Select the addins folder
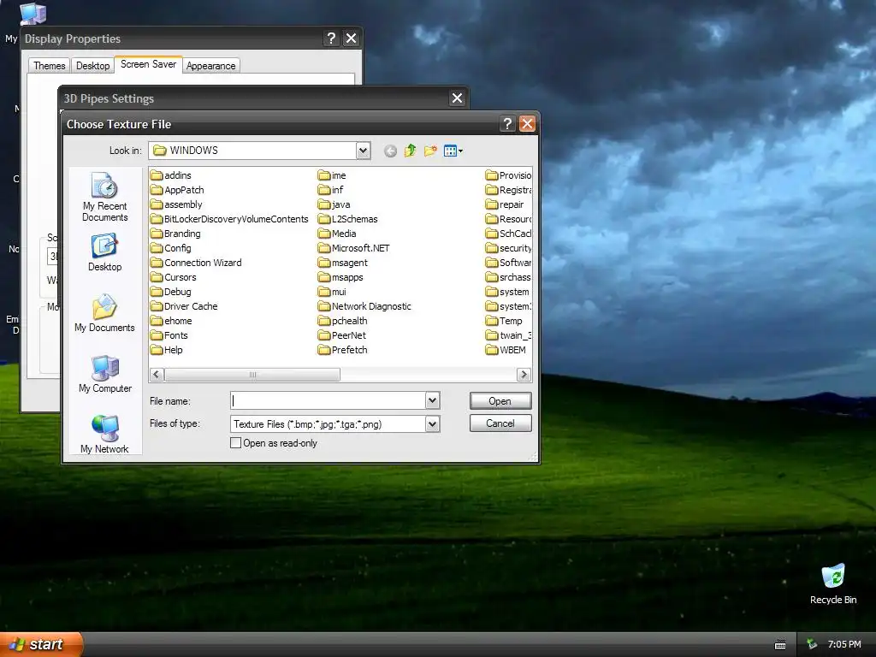The image size is (876, 657). [171, 175]
